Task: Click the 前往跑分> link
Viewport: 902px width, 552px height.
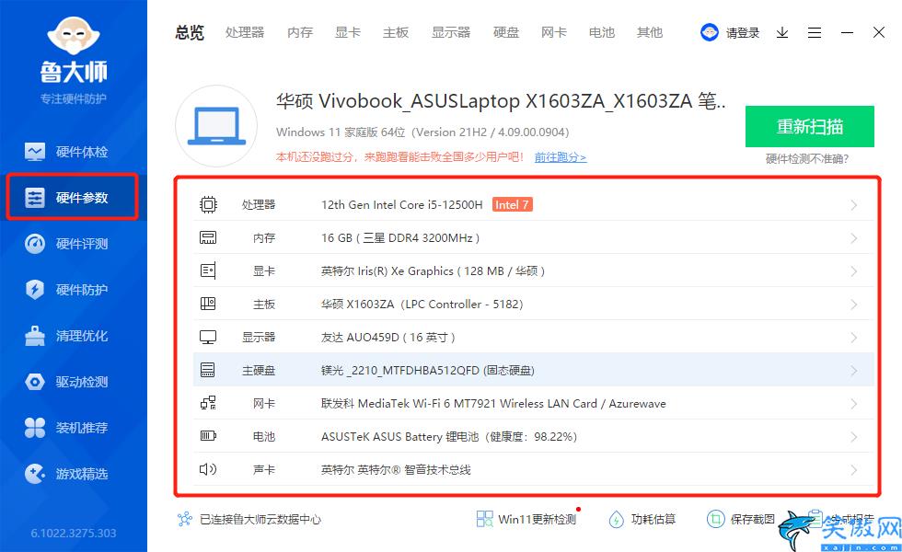Action: [x=561, y=157]
